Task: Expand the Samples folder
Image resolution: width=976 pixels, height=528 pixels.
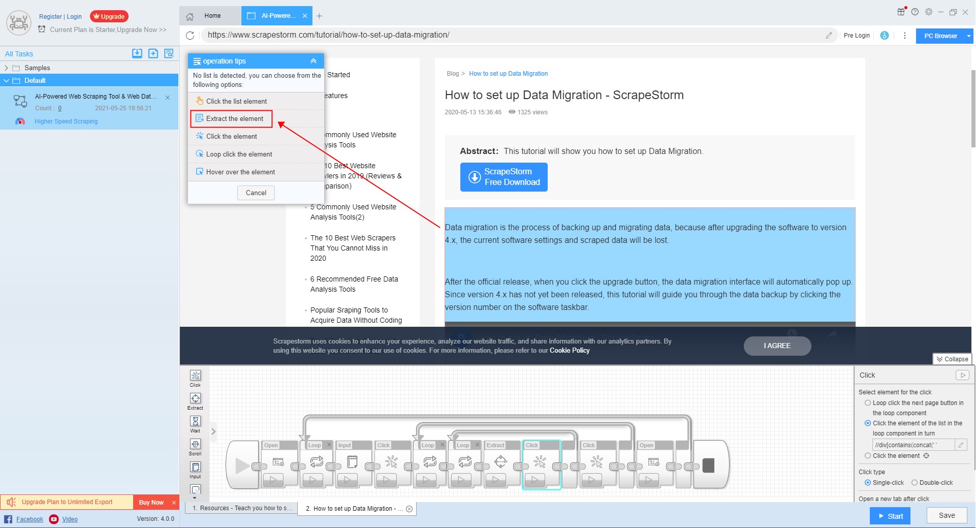Action: (x=6, y=68)
